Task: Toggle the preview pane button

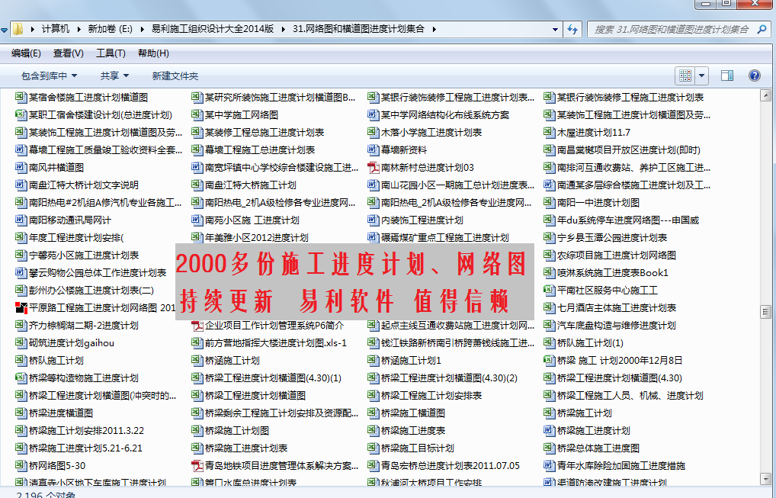Action: tap(726, 76)
